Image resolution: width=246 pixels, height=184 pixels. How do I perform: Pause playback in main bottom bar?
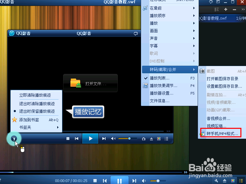120,181
